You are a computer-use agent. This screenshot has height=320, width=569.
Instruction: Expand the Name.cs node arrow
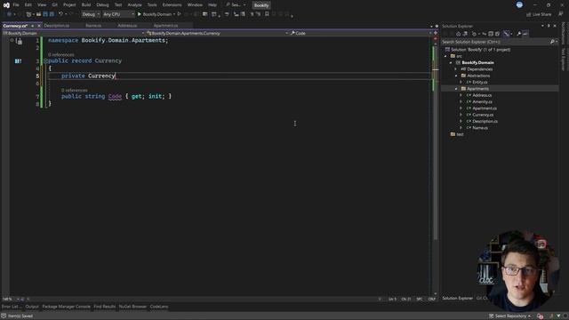pyautogui.click(x=461, y=128)
